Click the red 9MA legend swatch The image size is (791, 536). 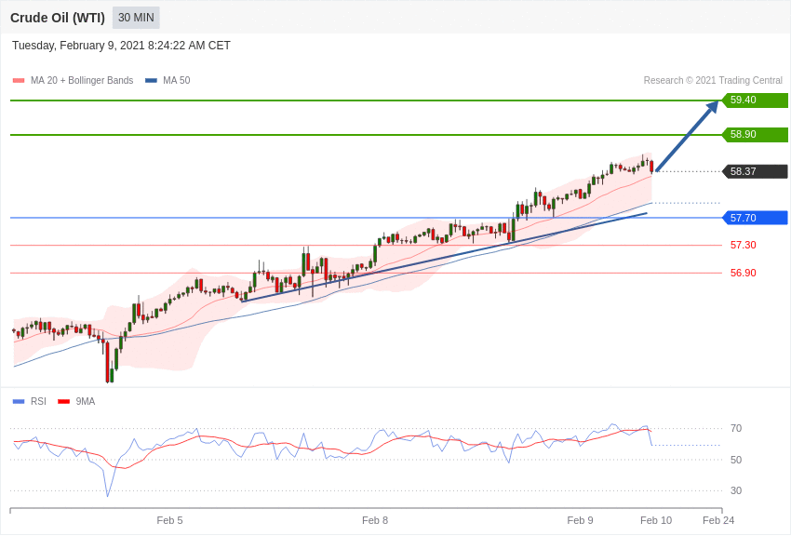[x=63, y=402]
